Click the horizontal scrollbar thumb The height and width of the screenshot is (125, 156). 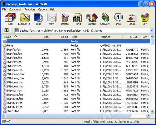68,115
